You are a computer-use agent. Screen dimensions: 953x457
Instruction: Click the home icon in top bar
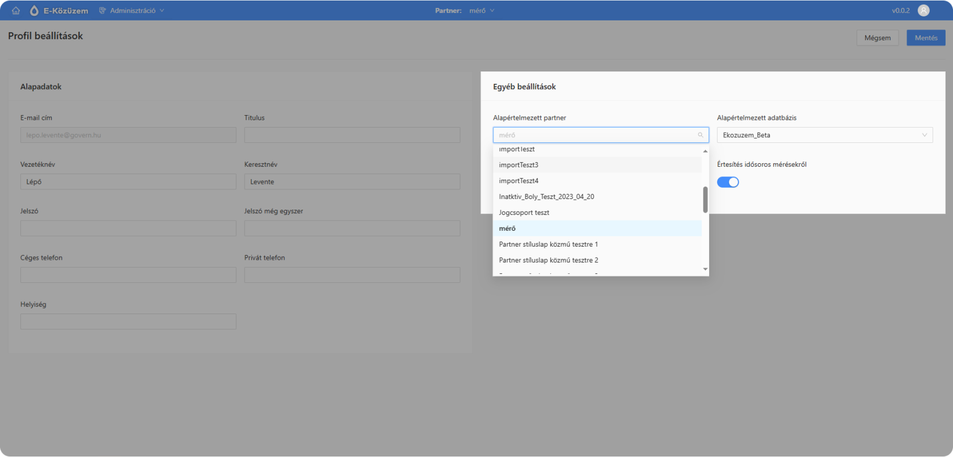pyautogui.click(x=16, y=11)
